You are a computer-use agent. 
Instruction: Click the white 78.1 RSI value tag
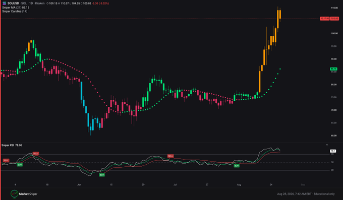333,151
